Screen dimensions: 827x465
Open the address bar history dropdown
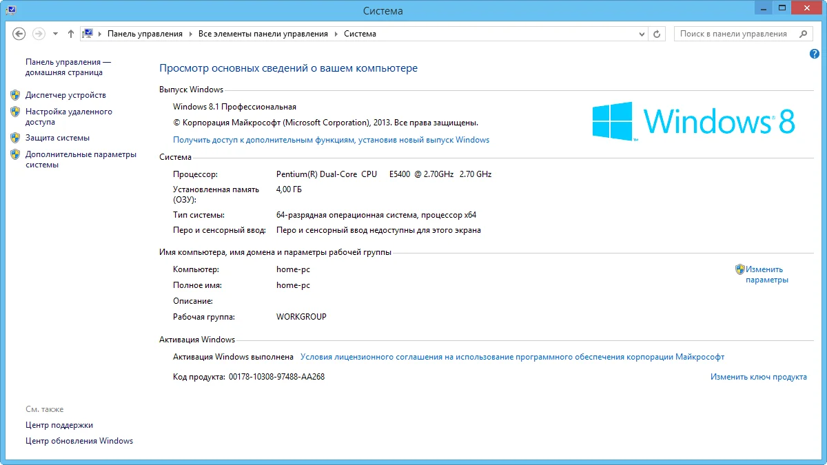pos(642,33)
